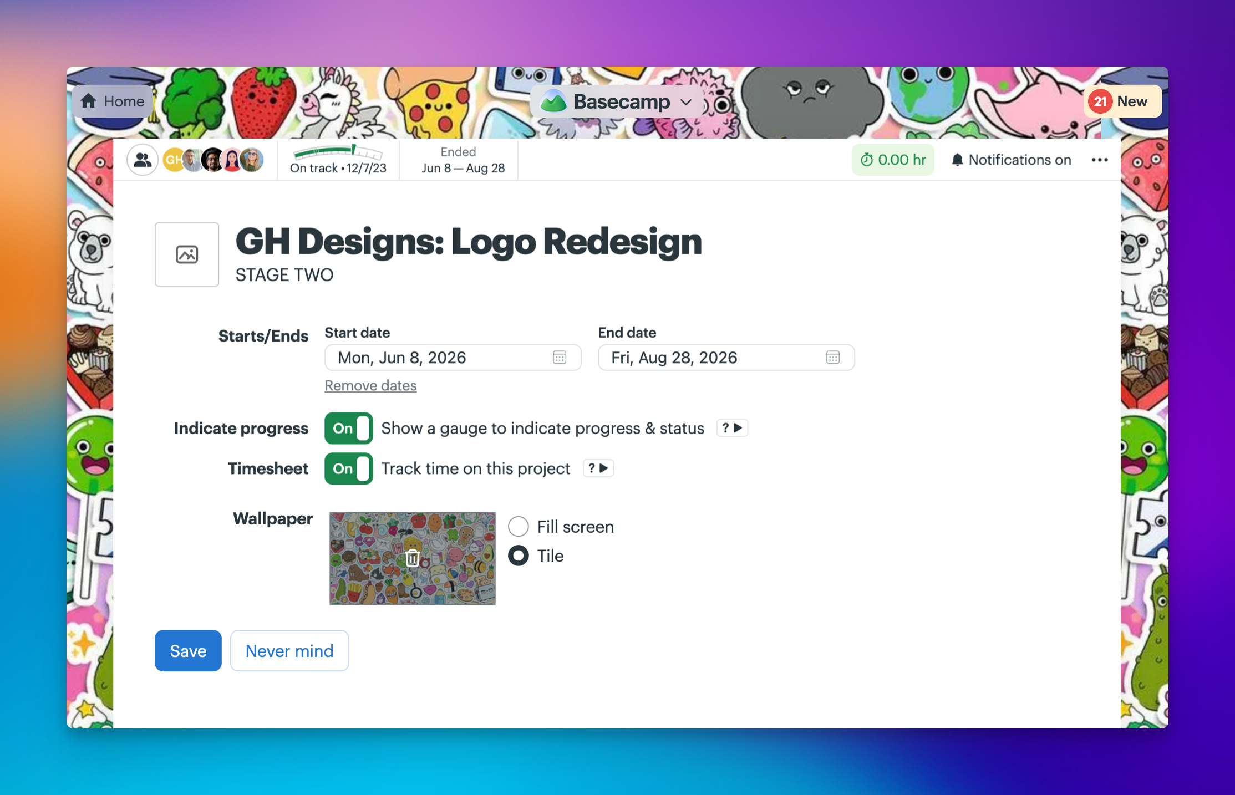Open the 0.00 hr timesheet
This screenshot has height=795, width=1235.
(893, 160)
